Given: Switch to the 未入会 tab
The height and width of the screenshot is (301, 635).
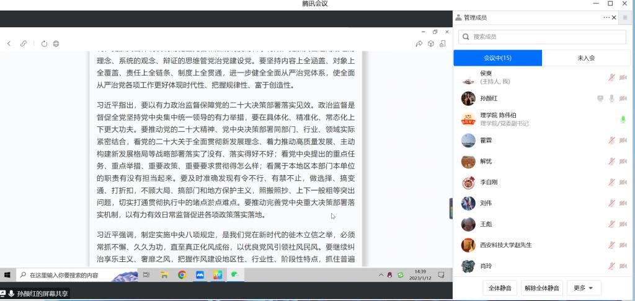Looking at the screenshot, I should coord(586,58).
